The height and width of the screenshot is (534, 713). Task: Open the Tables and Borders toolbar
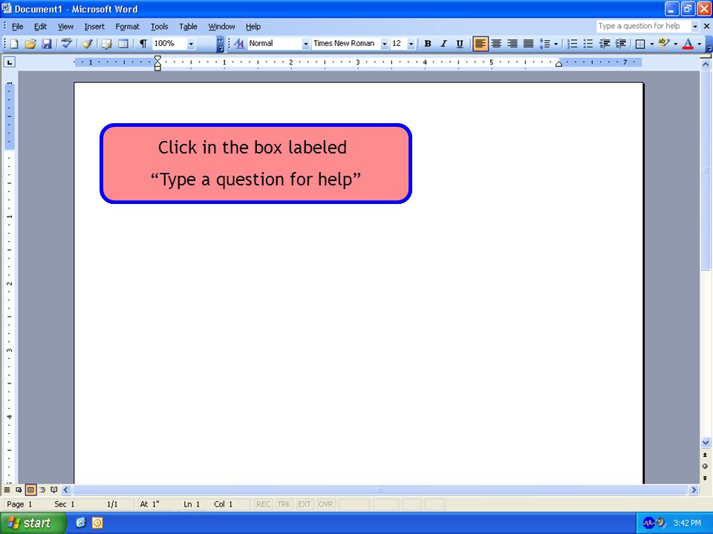click(107, 44)
